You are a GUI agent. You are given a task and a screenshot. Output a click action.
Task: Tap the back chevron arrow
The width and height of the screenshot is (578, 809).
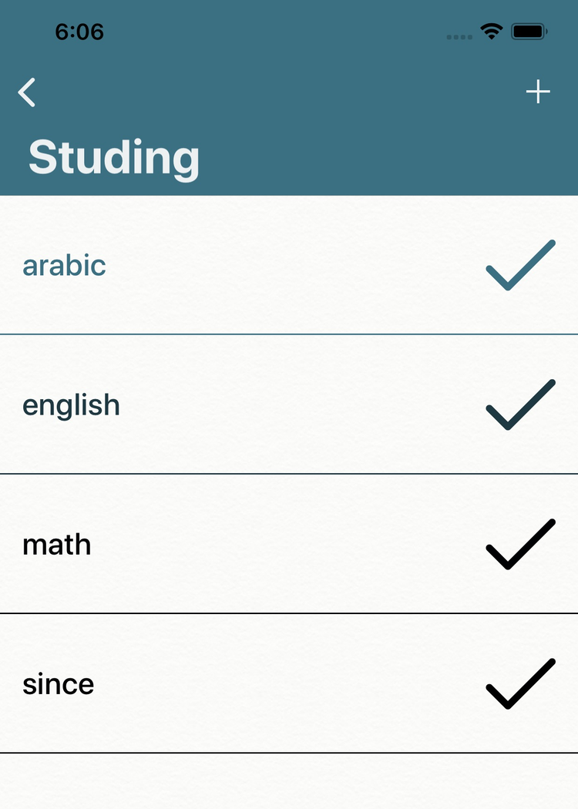[27, 92]
